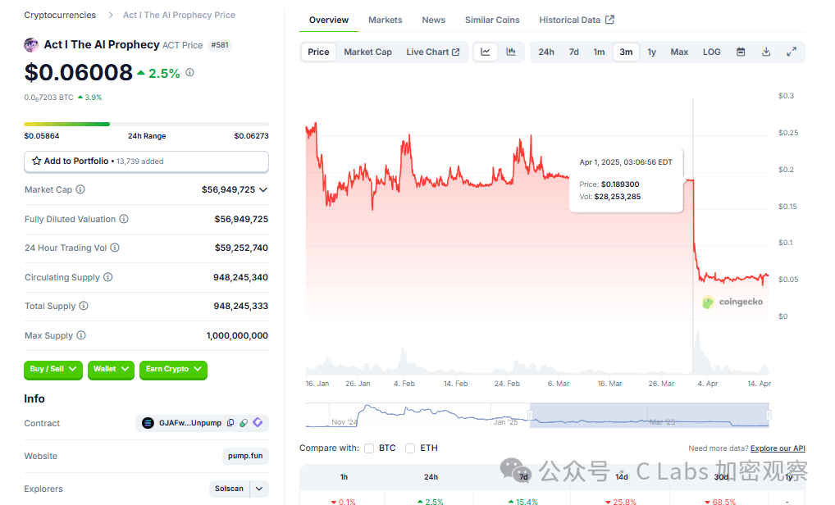The width and height of the screenshot is (835, 505).
Task: Open the pump.fun website link
Action: pyautogui.click(x=245, y=456)
